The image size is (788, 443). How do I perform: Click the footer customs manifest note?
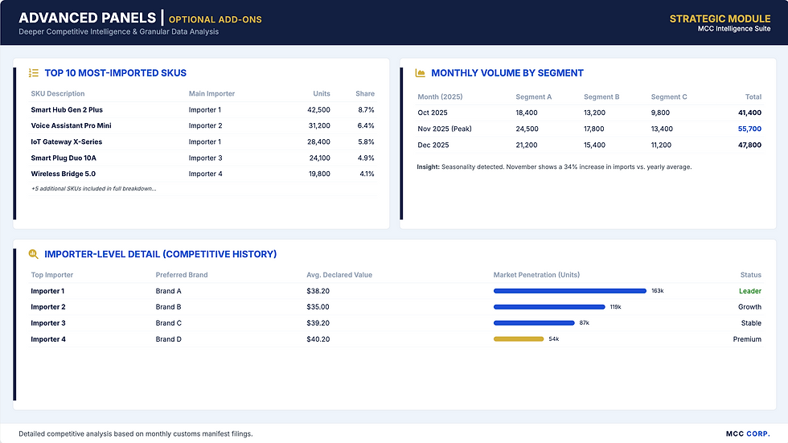coord(136,433)
